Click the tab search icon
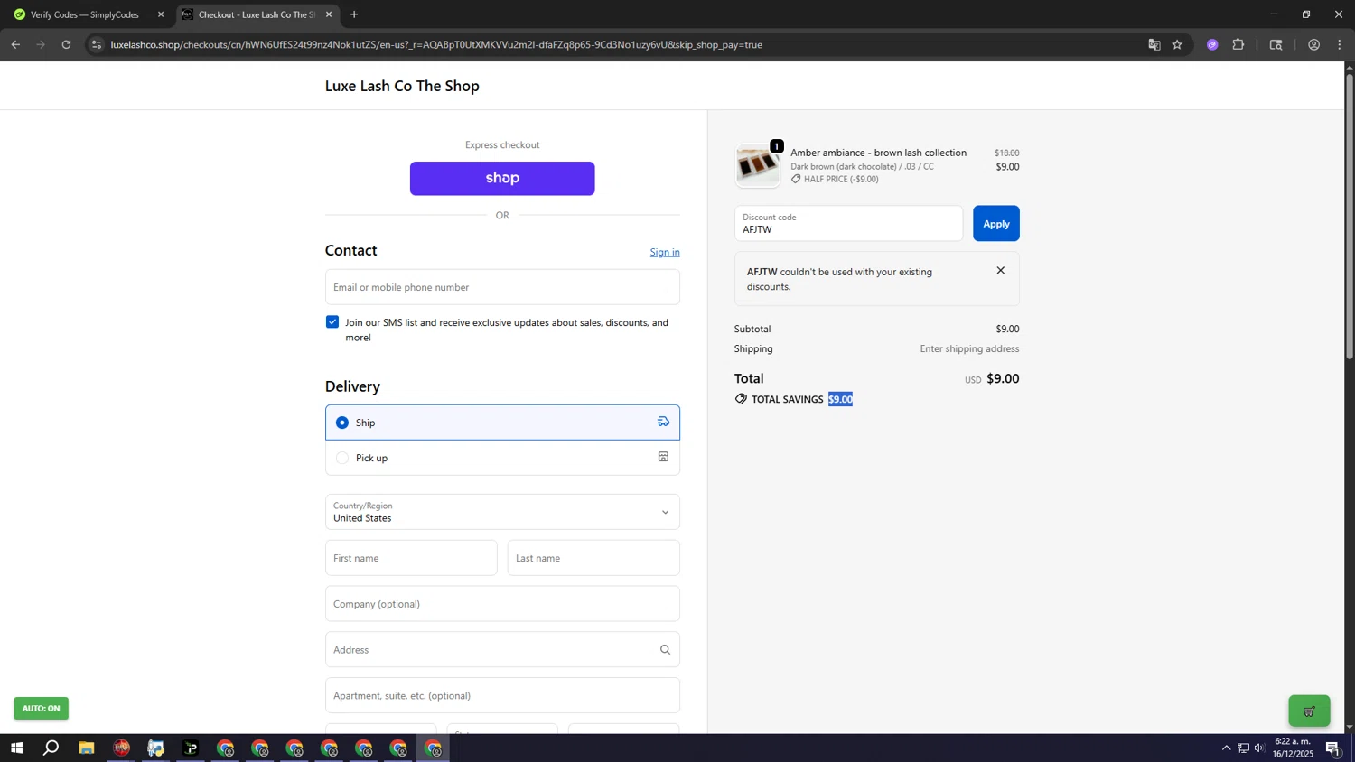This screenshot has height=762, width=1355. tap(1276, 44)
